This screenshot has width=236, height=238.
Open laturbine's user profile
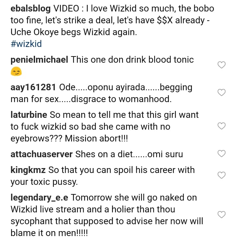(29, 115)
